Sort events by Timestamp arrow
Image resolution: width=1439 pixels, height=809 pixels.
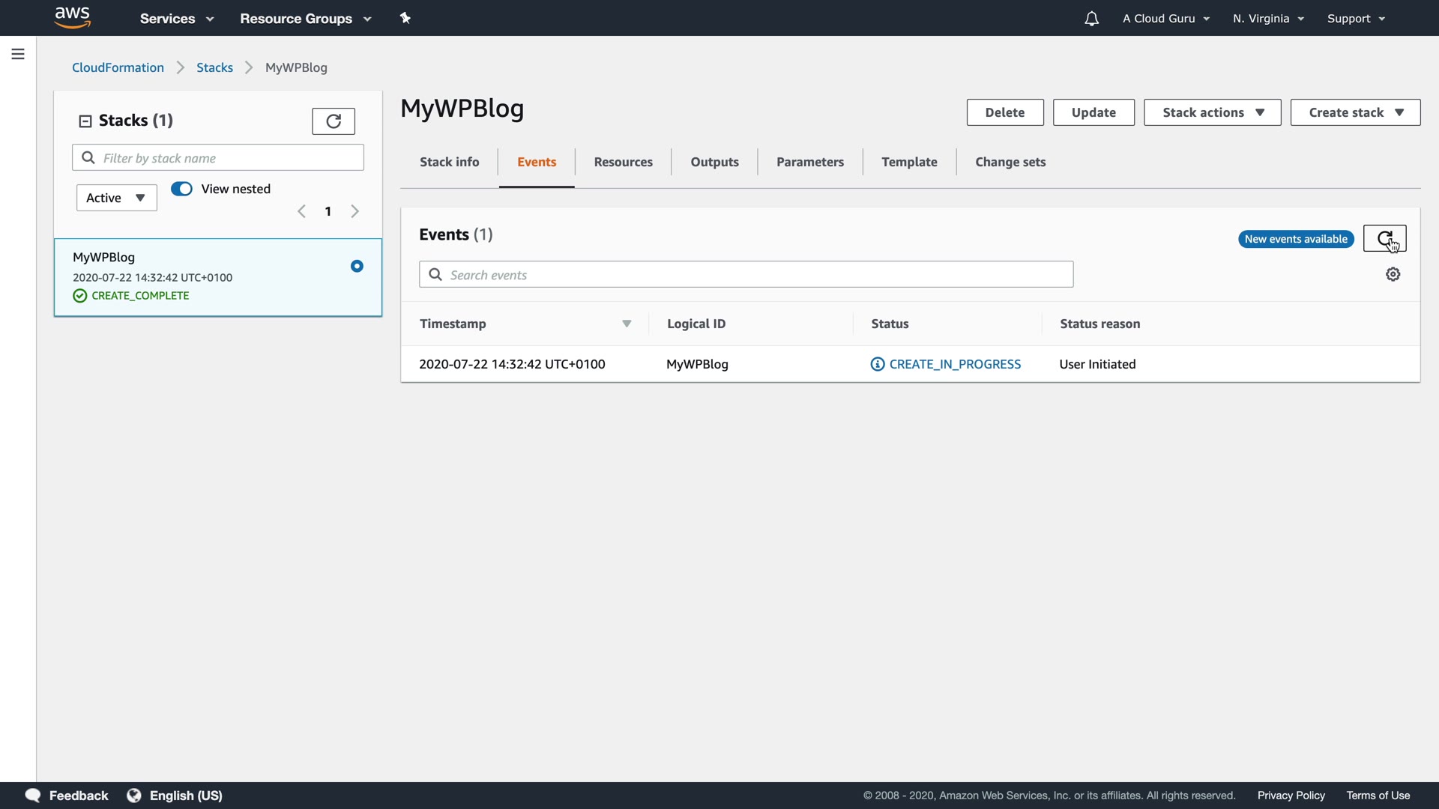627,324
